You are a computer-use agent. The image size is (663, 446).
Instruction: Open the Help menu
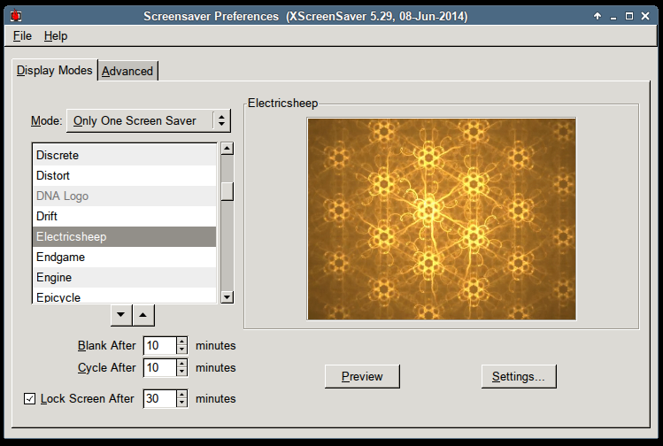tap(56, 36)
